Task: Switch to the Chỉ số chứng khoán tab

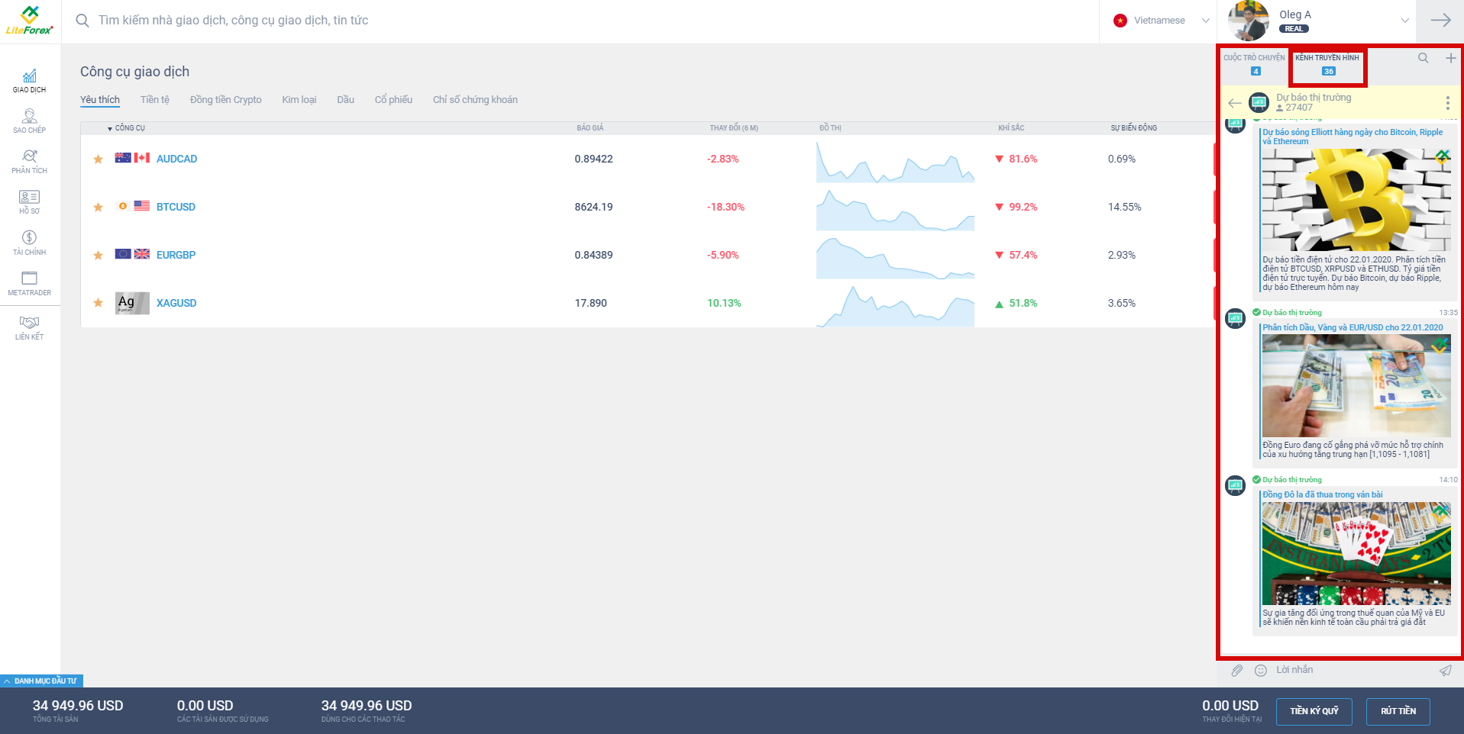Action: point(475,100)
